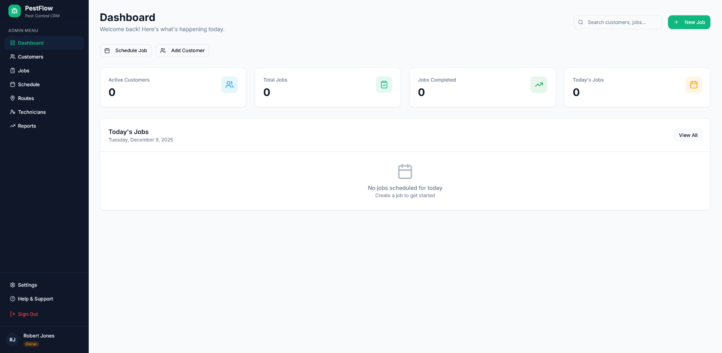The height and width of the screenshot is (353, 722).
Task: Click the 'Tuesday, December 9, 2025' date
Action: tap(141, 140)
